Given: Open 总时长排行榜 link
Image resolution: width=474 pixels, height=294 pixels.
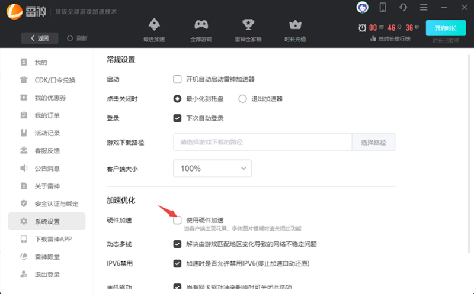Looking at the screenshot, I should pyautogui.click(x=390, y=39).
